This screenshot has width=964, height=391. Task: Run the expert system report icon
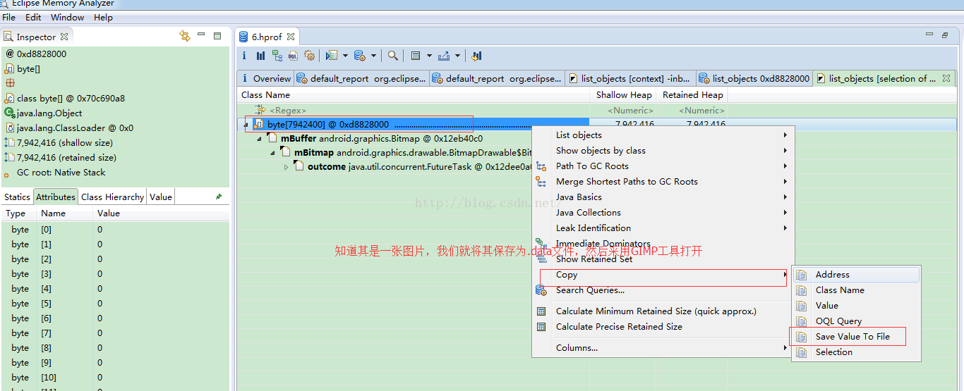332,56
